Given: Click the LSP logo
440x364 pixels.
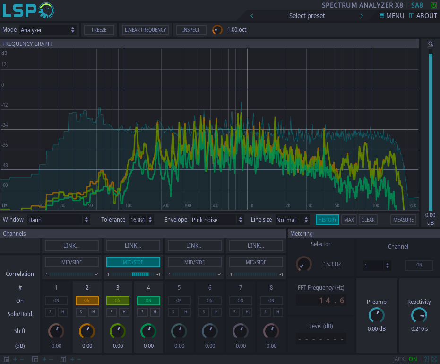Looking at the screenshot, I should coord(28,10).
